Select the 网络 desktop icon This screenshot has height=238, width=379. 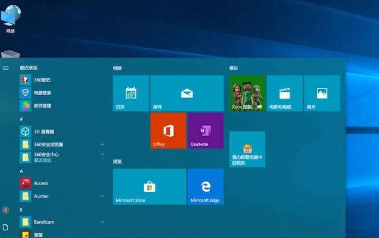[x=10, y=19]
